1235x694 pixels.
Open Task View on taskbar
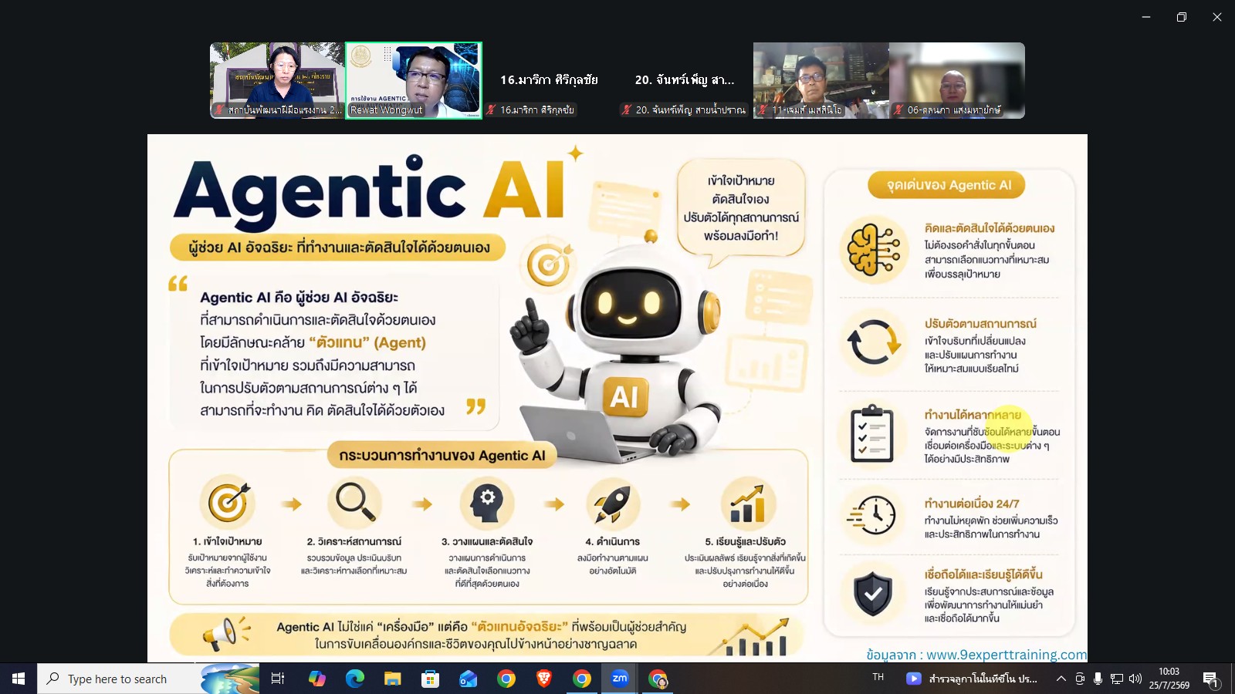click(278, 679)
